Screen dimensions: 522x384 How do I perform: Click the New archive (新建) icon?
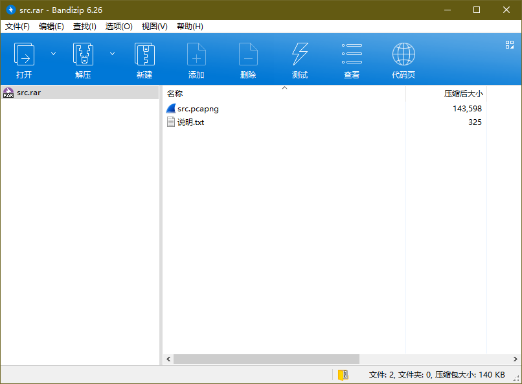click(144, 54)
